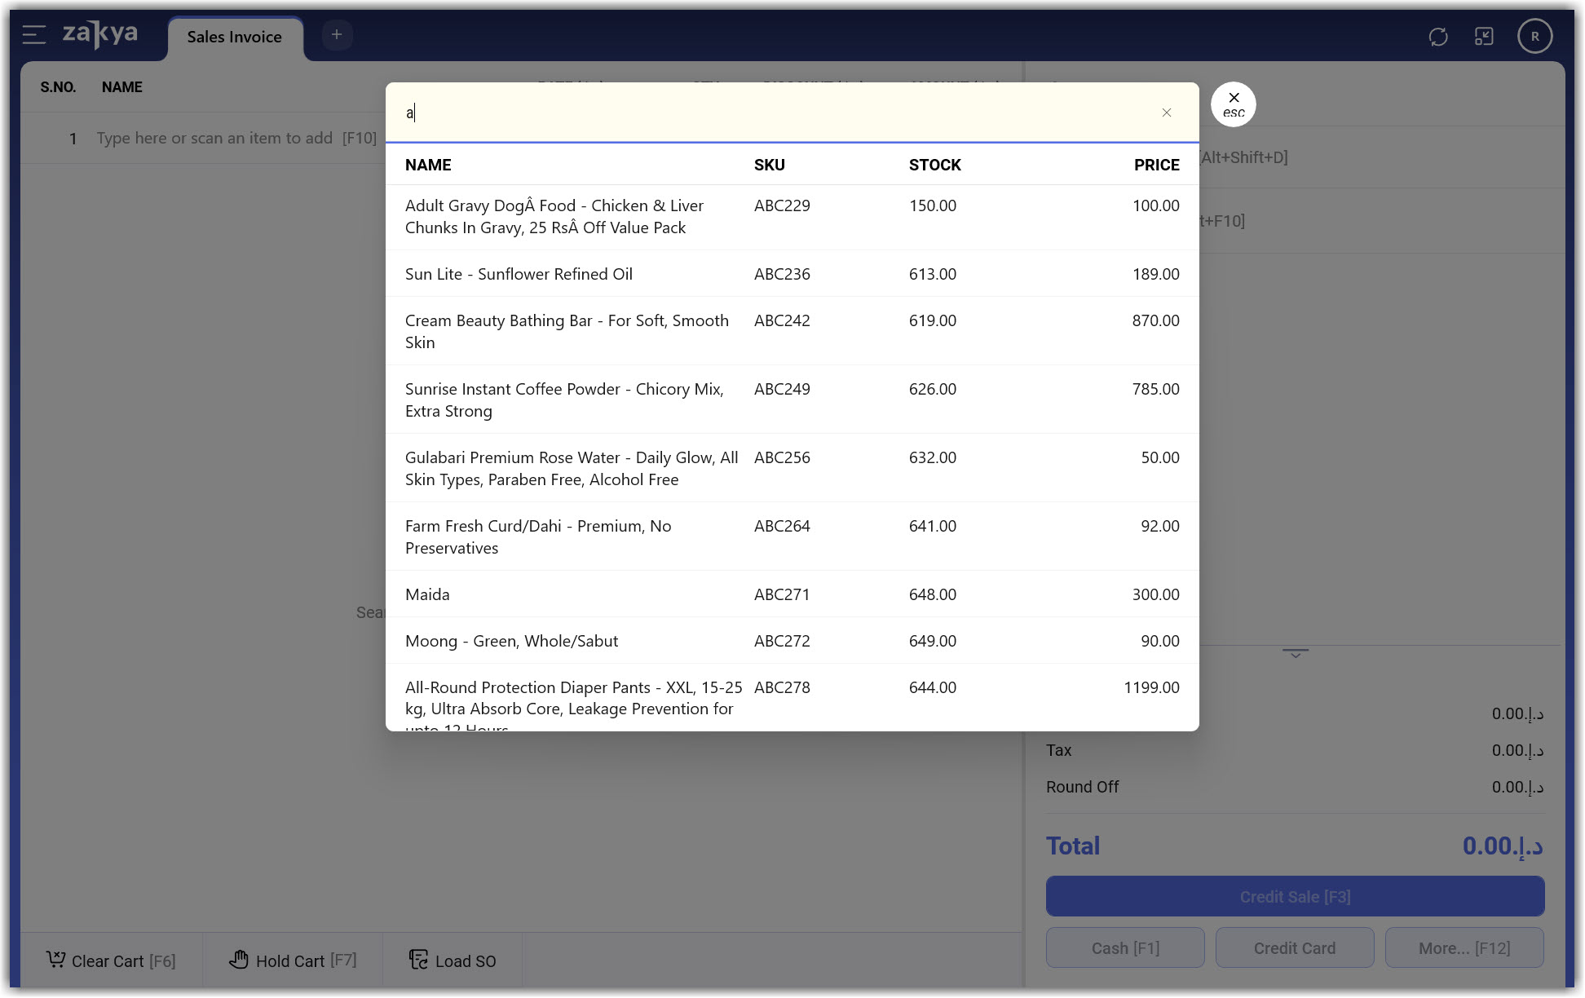
Task: Click the Clear Cart button
Action: 111,960
